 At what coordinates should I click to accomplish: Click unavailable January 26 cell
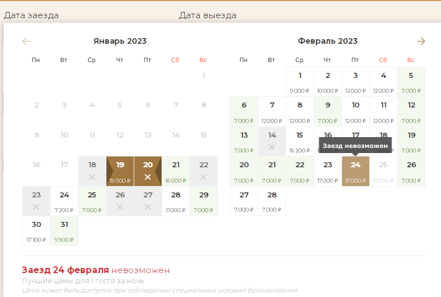[x=120, y=200]
